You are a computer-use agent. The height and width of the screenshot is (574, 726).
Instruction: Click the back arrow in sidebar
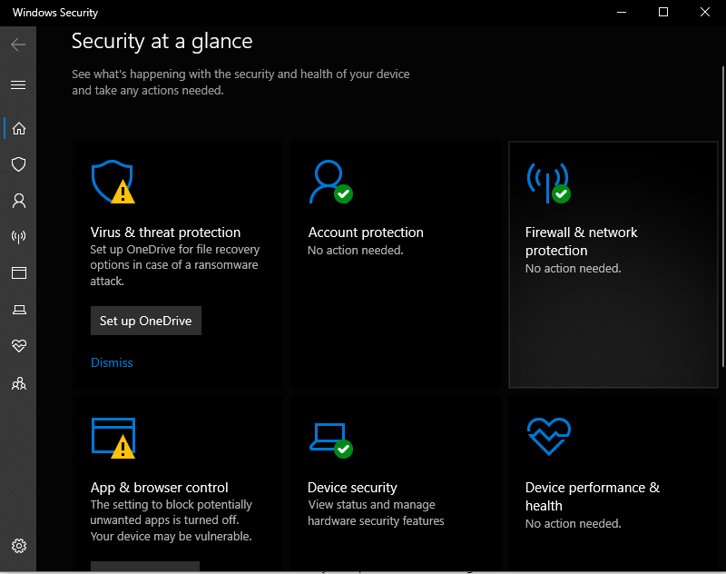(18, 45)
